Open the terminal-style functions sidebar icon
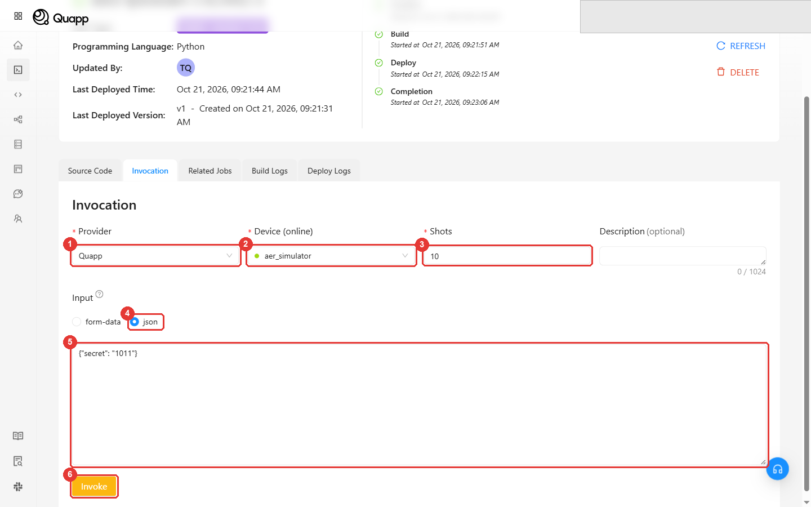 [18, 70]
